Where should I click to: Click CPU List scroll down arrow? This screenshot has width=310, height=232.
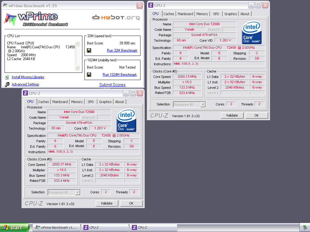(x=77, y=68)
